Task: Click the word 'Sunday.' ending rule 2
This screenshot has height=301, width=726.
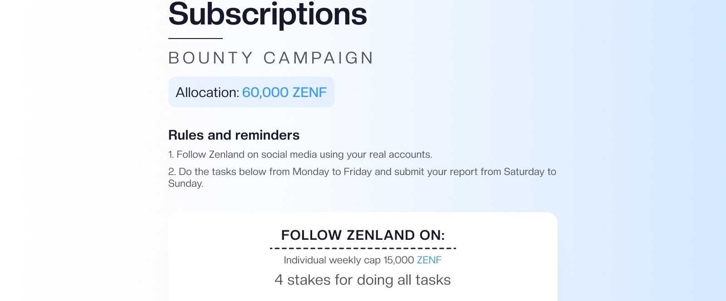Action: click(186, 184)
